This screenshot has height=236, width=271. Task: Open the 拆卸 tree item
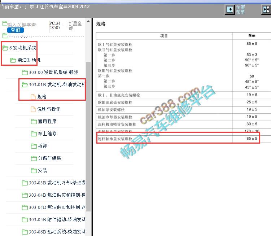(43, 146)
